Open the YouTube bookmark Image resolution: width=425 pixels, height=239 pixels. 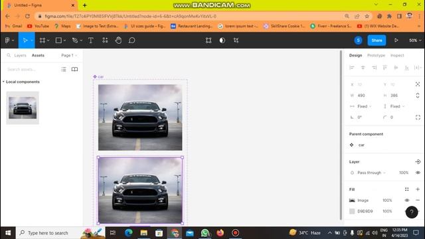pyautogui.click(x=39, y=26)
